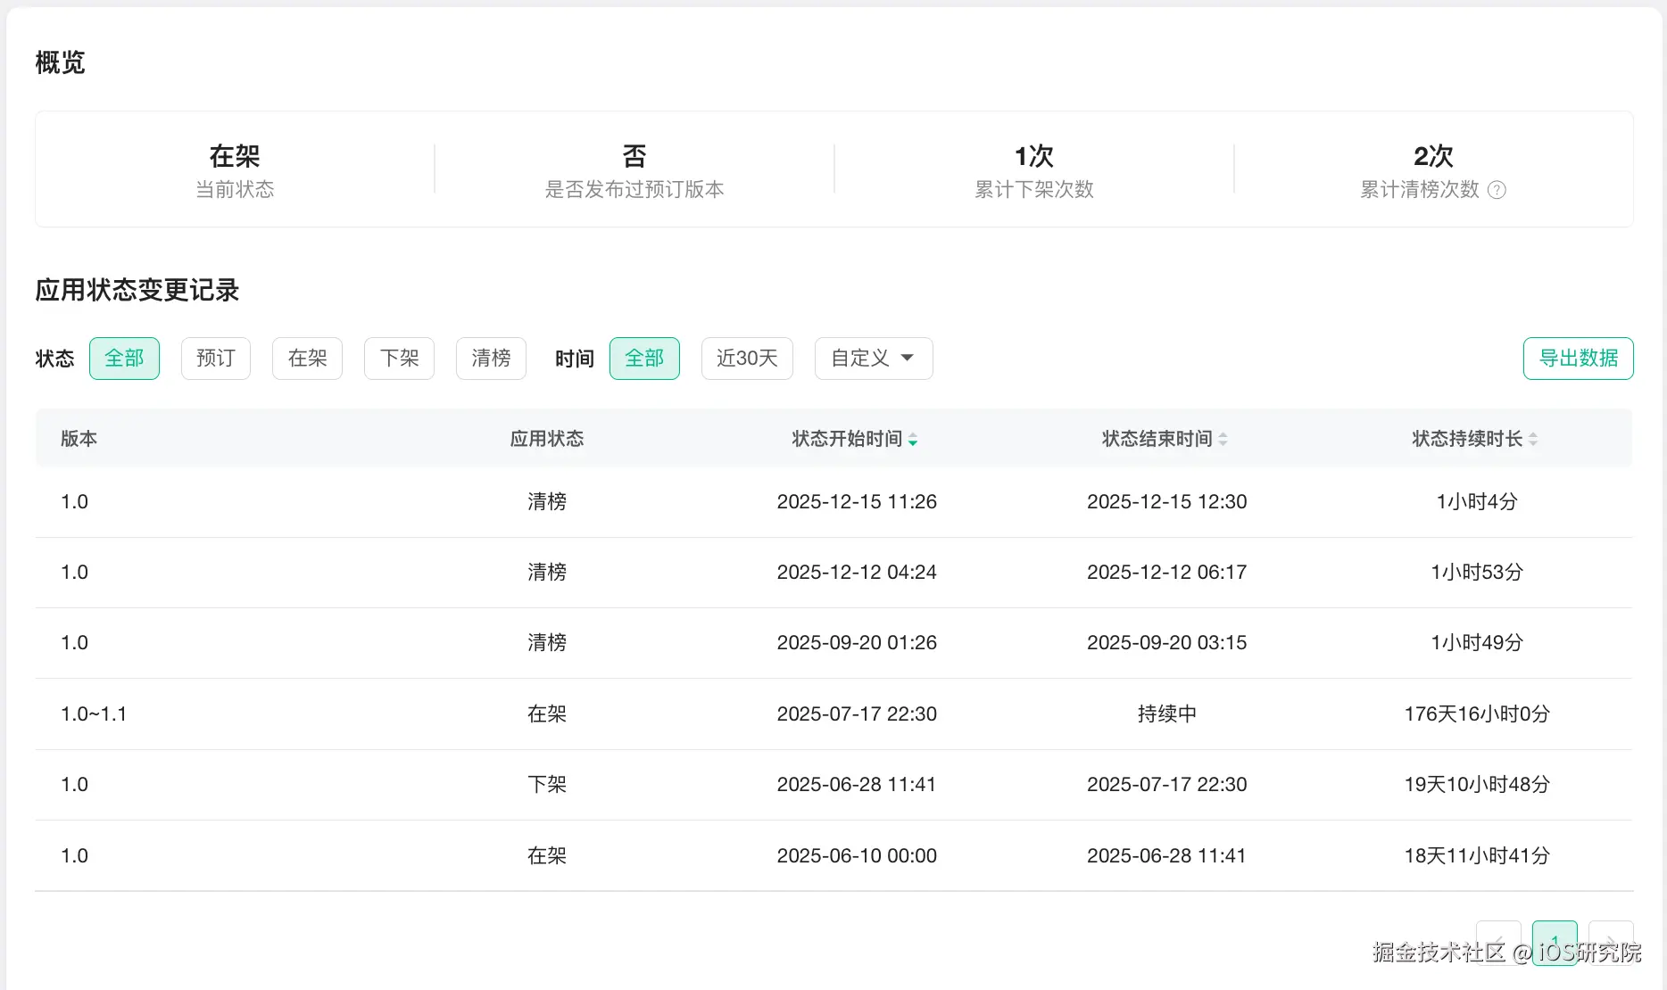Select the 全部 time filter
The height and width of the screenshot is (990, 1667).
coord(644,359)
